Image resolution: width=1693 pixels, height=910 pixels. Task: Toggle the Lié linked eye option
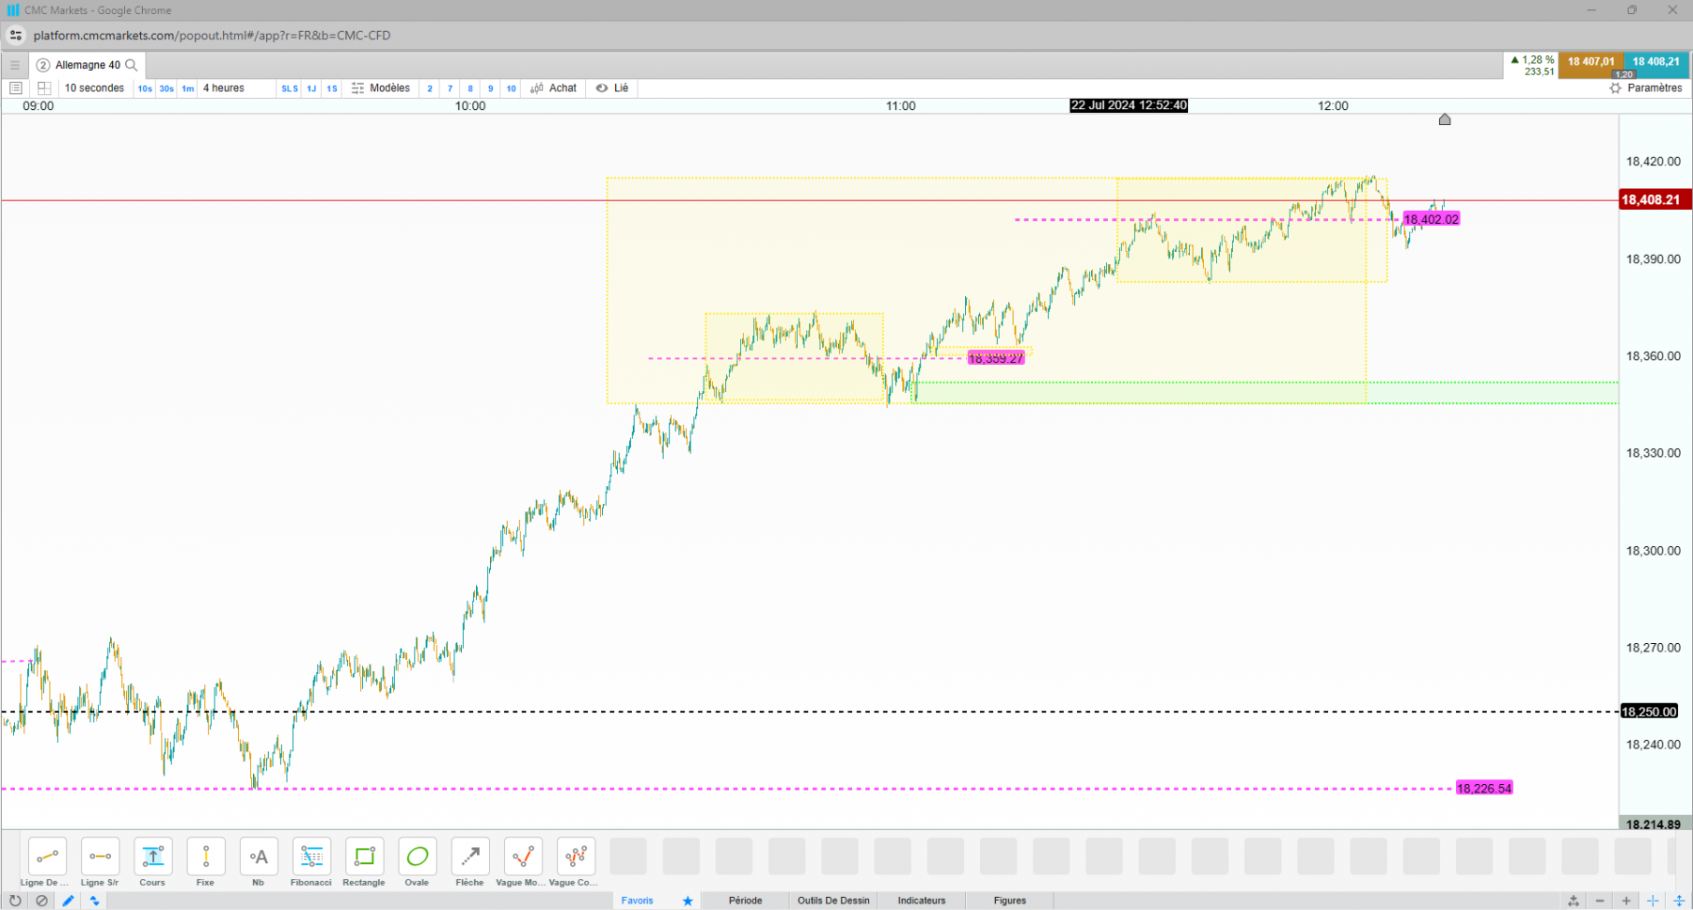click(x=612, y=88)
